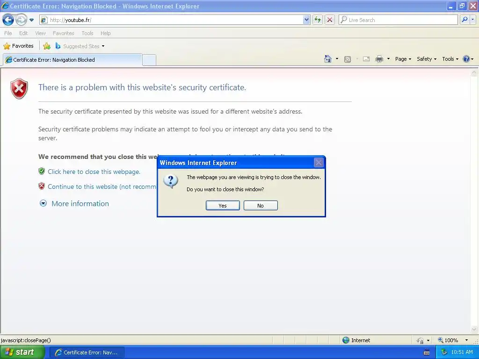This screenshot has width=479, height=359.
Task: Expand the Home button dropdown arrow
Action: click(337, 59)
